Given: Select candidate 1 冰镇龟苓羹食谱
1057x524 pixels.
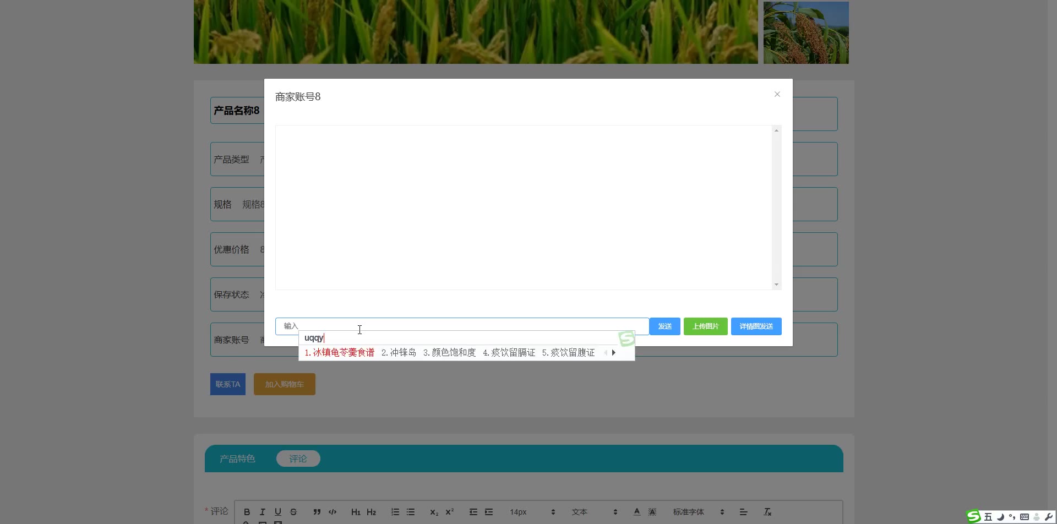Looking at the screenshot, I should point(339,353).
